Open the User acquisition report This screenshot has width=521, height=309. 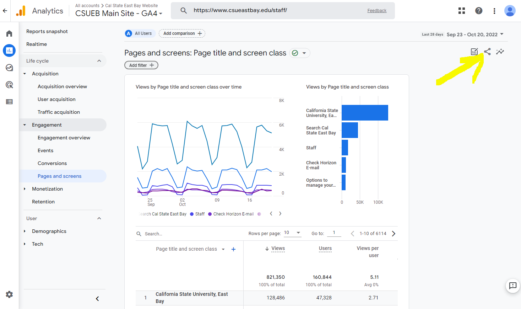(x=56, y=99)
